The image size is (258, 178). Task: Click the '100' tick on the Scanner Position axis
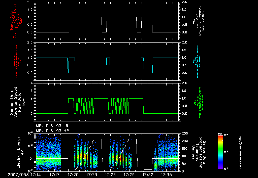click(184, 156)
